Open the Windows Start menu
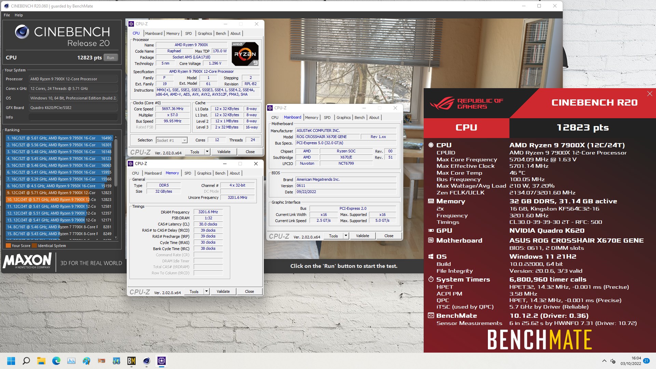The image size is (656, 369). pos(11,361)
